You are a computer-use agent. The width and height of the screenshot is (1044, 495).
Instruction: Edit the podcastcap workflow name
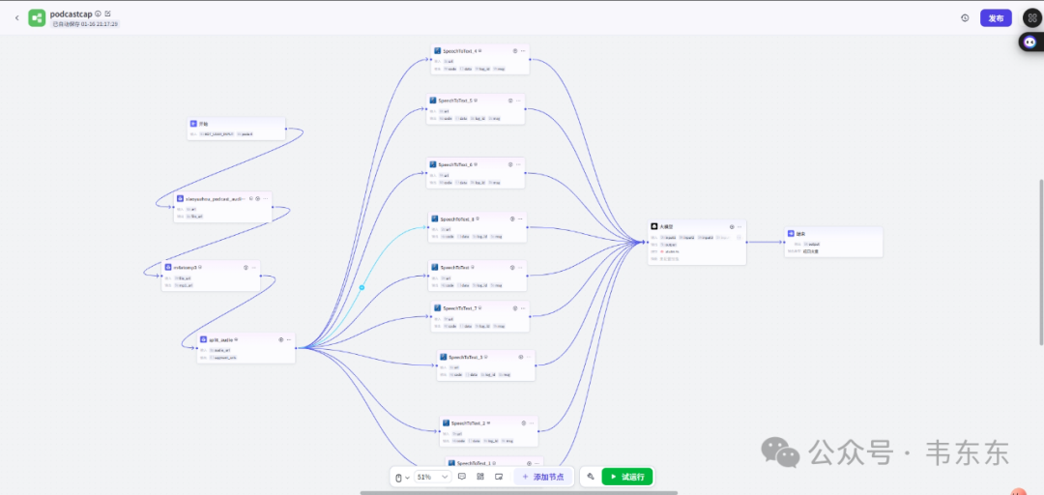coord(108,14)
